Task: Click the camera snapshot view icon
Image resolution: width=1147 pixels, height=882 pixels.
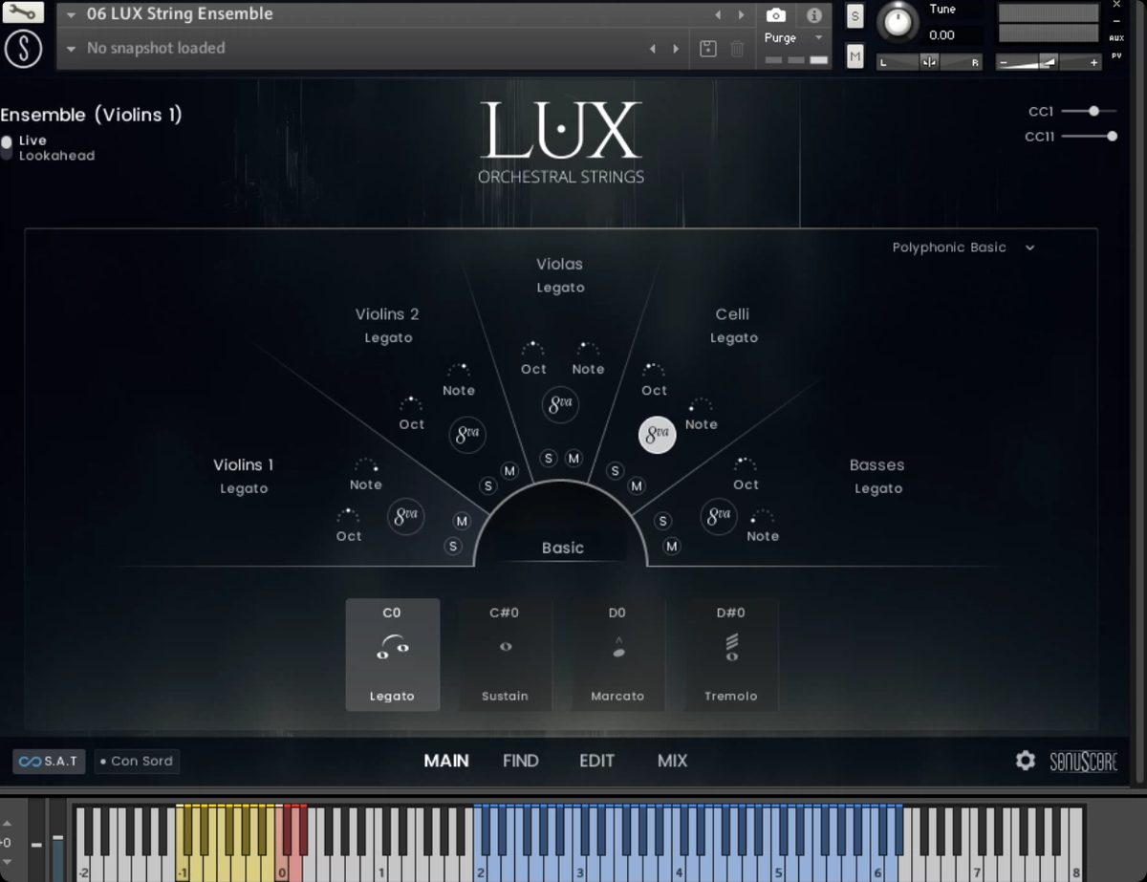Action: click(x=776, y=15)
